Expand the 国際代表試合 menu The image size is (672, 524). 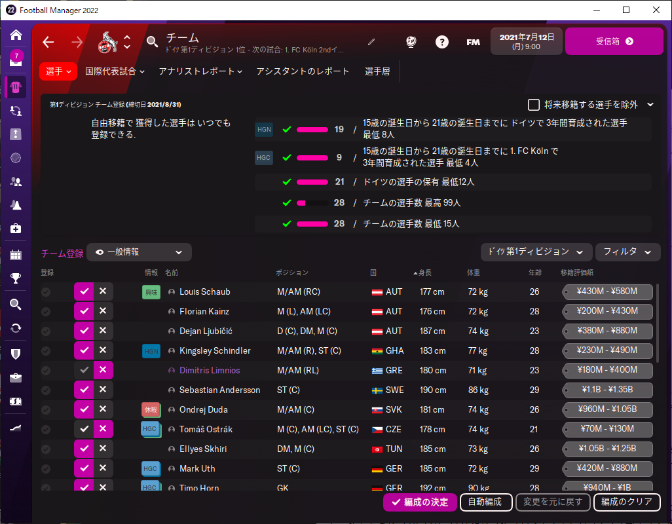pyautogui.click(x=115, y=71)
